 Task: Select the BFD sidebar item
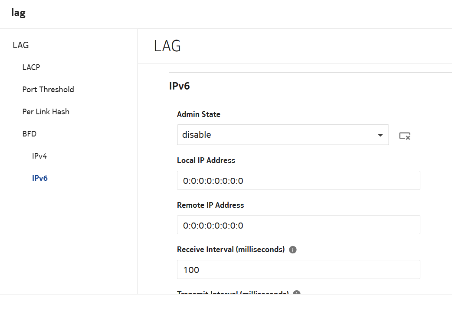[x=29, y=134]
